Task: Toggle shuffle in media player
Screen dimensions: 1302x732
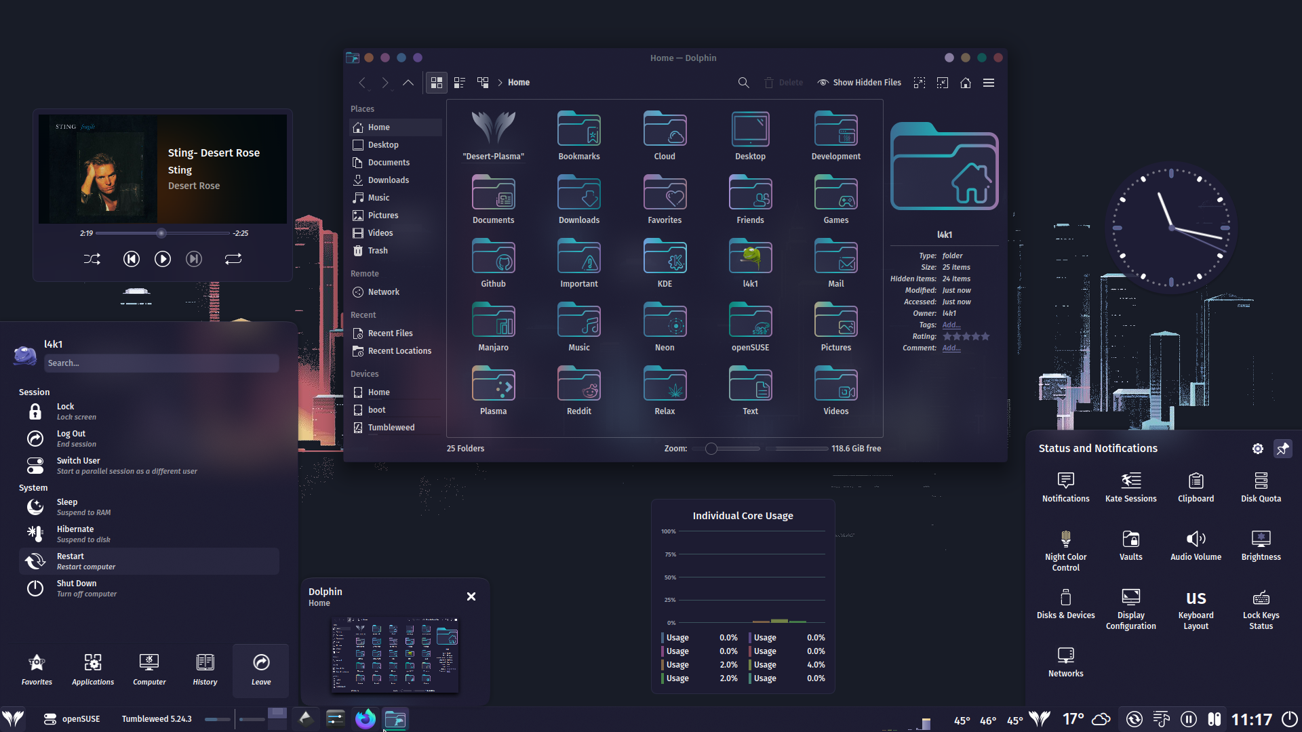Action: (92, 259)
